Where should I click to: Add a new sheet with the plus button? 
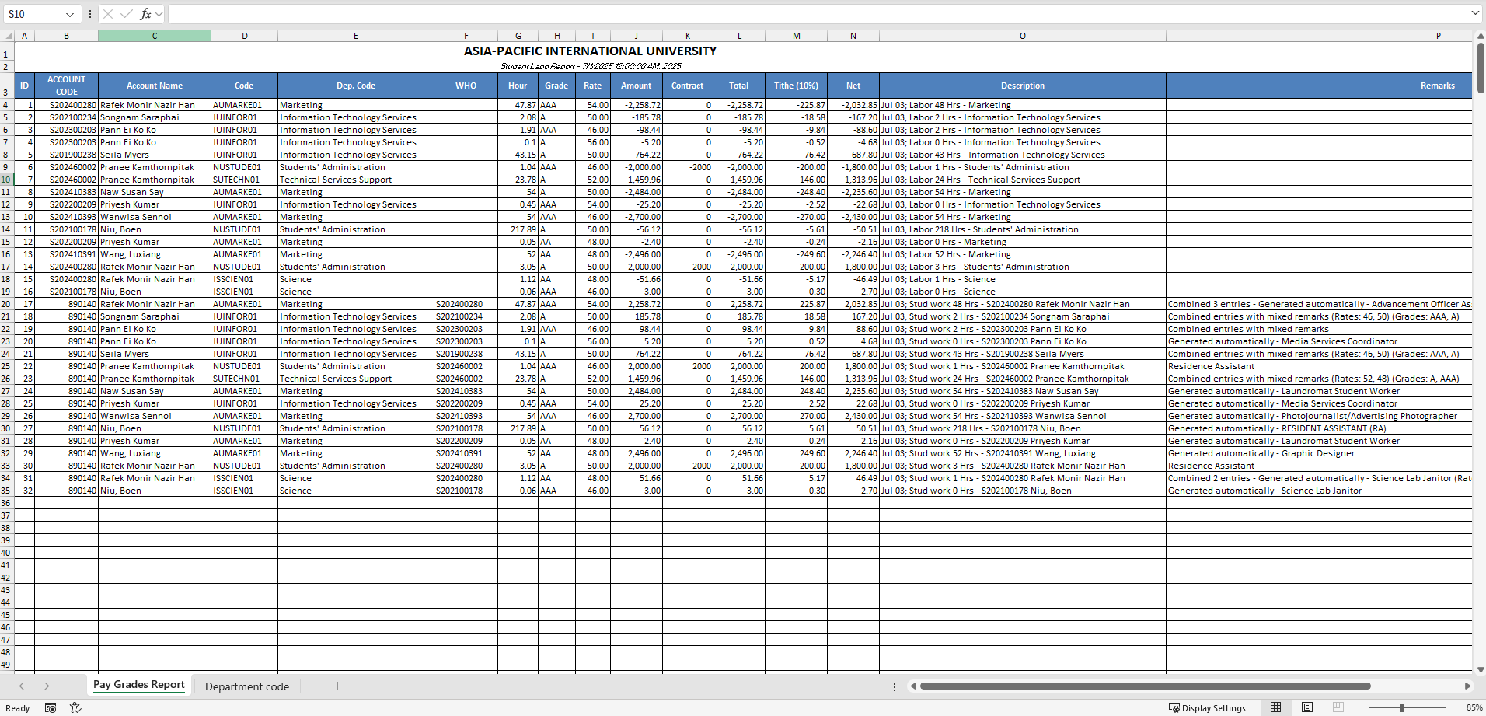337,686
